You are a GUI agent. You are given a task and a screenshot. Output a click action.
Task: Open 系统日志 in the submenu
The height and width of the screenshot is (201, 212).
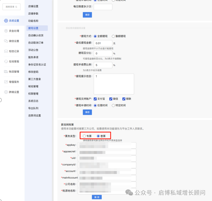33,101
